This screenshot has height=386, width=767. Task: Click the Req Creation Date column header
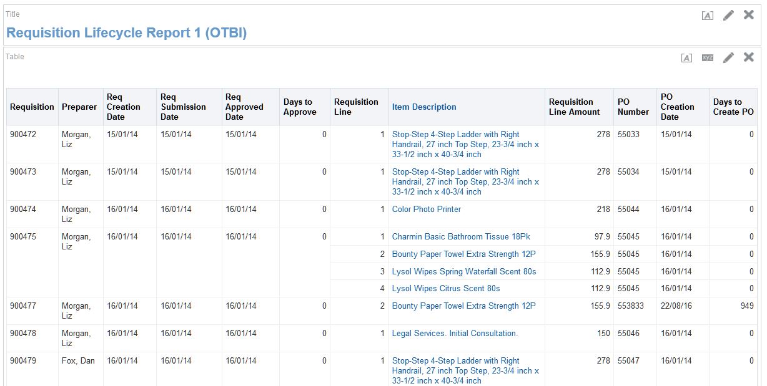124,106
